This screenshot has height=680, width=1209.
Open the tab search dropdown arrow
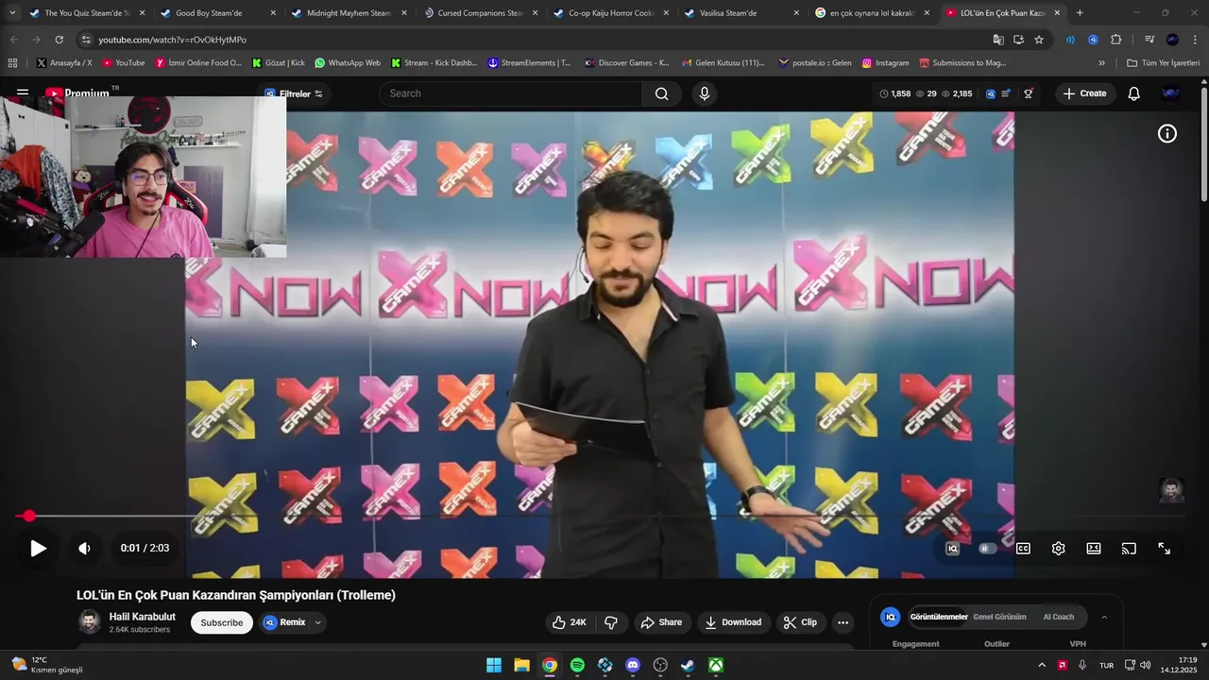coord(11,13)
